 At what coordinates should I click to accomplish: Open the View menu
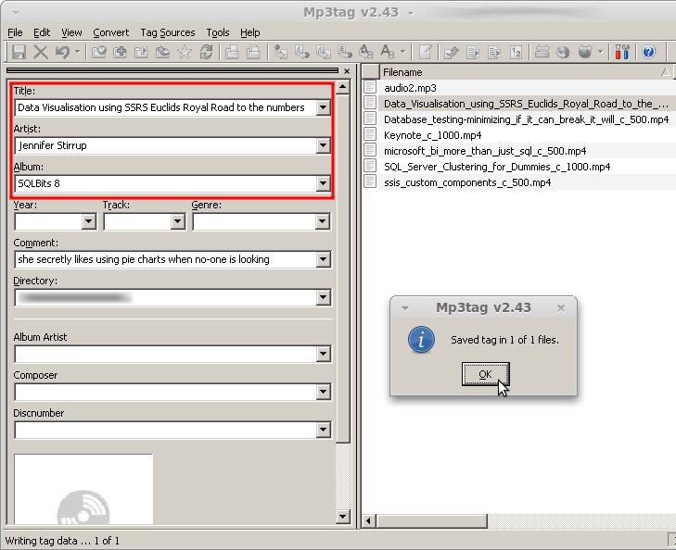coord(71,32)
